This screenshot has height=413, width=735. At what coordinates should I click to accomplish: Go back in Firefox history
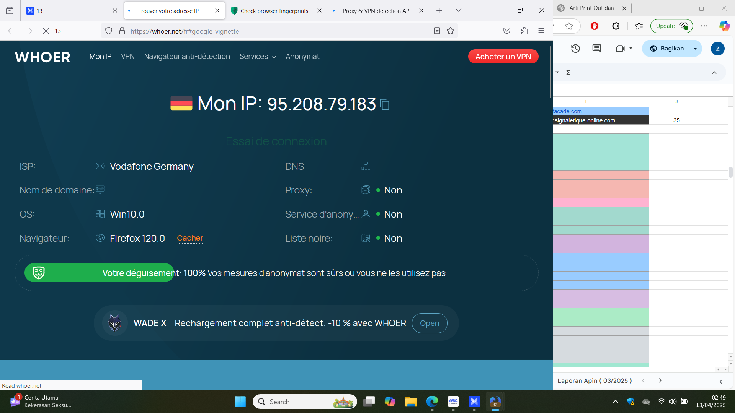[x=11, y=31]
